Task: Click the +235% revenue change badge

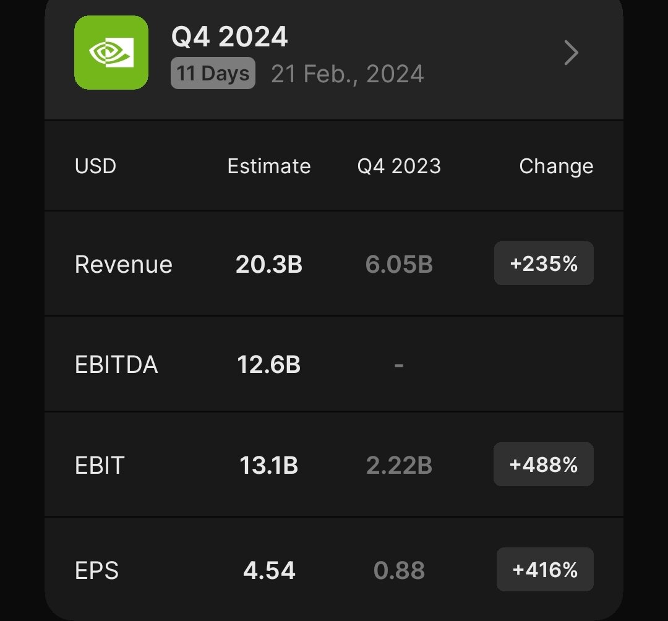Action: click(x=544, y=263)
